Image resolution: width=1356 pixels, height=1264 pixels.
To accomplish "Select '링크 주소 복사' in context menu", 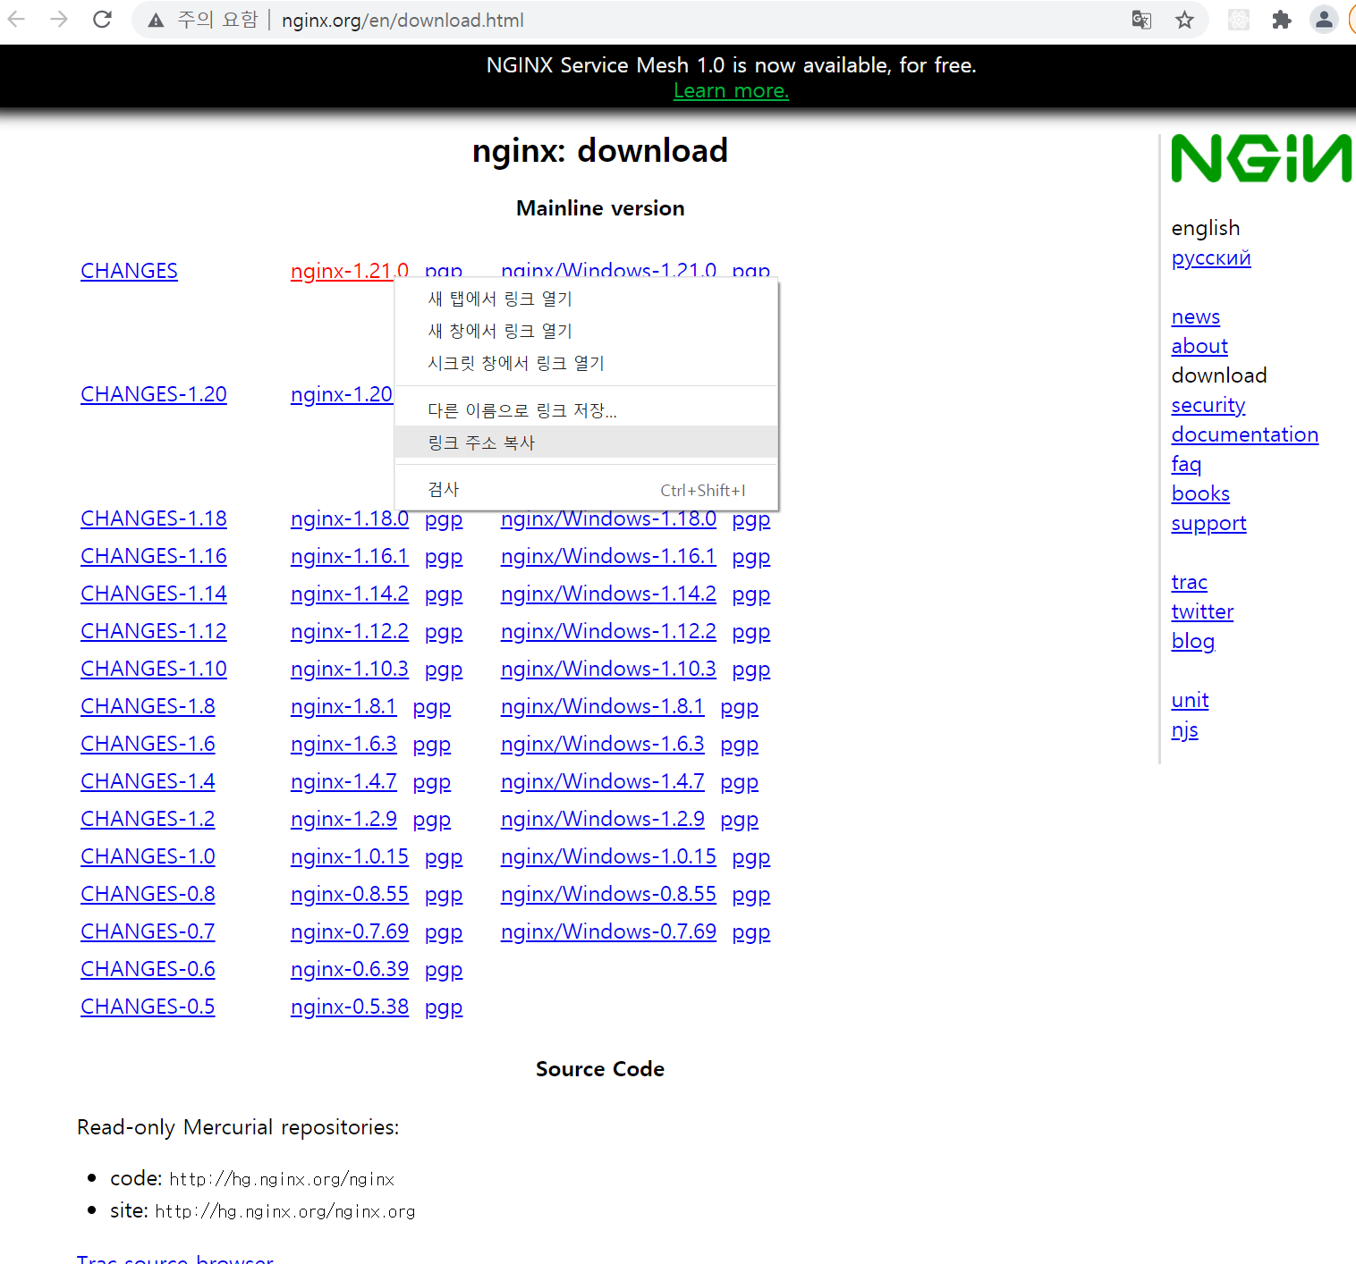I will pyautogui.click(x=586, y=442).
